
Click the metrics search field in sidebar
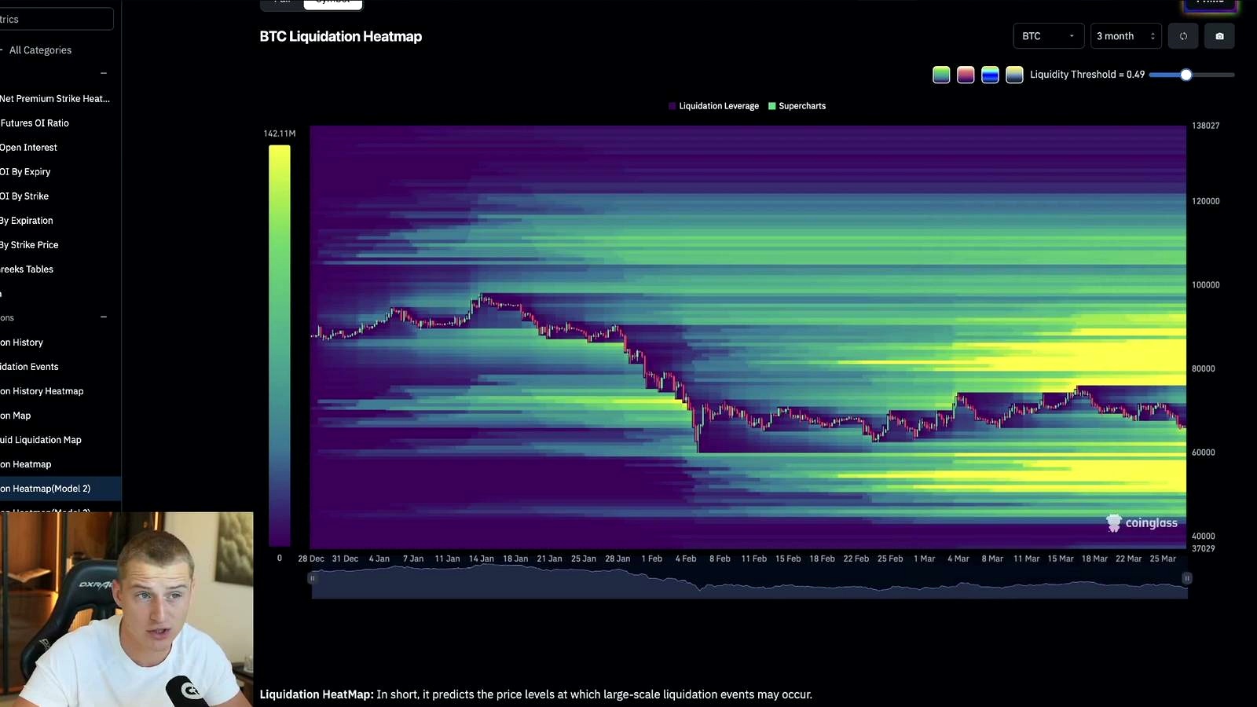tap(55, 19)
